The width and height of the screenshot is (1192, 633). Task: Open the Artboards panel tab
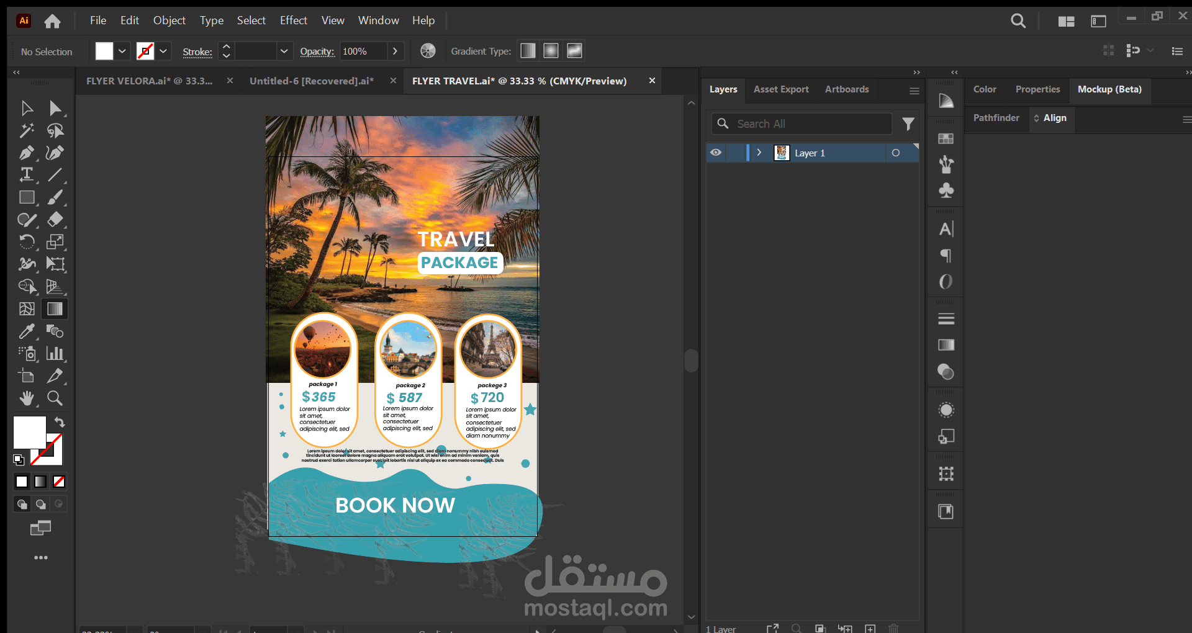tap(847, 89)
